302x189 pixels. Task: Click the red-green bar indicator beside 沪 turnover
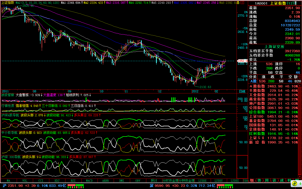76,186
